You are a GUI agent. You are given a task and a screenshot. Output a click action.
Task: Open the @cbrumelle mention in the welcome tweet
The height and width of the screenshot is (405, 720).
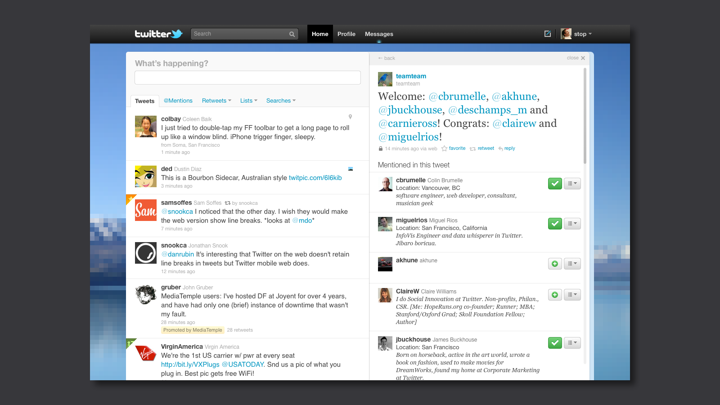[x=457, y=96]
